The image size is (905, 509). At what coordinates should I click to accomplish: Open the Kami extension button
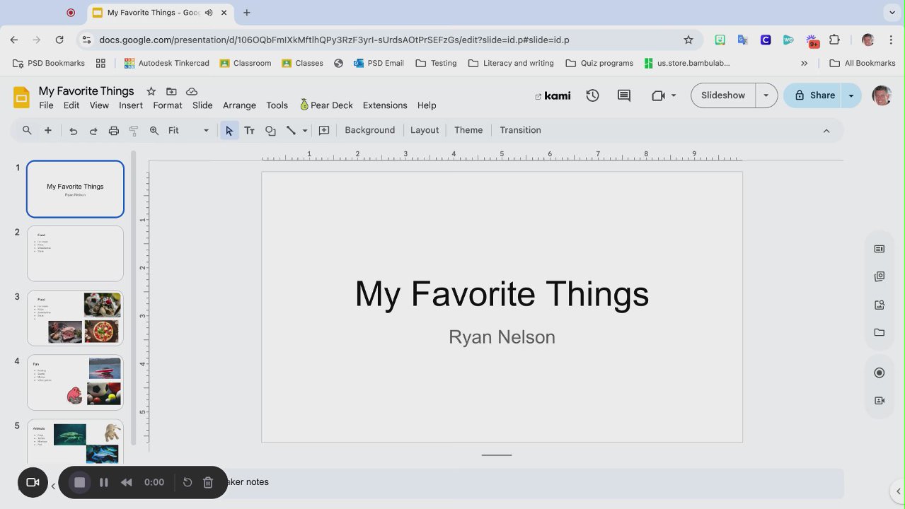pos(553,95)
